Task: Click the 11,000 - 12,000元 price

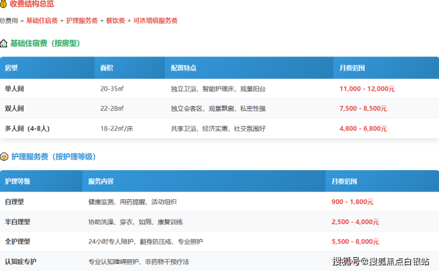Action: [x=367, y=89]
